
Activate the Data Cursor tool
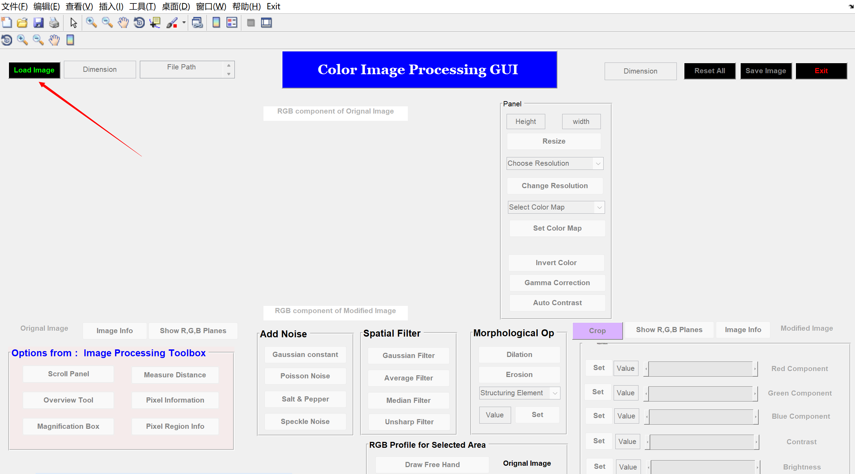click(x=155, y=23)
